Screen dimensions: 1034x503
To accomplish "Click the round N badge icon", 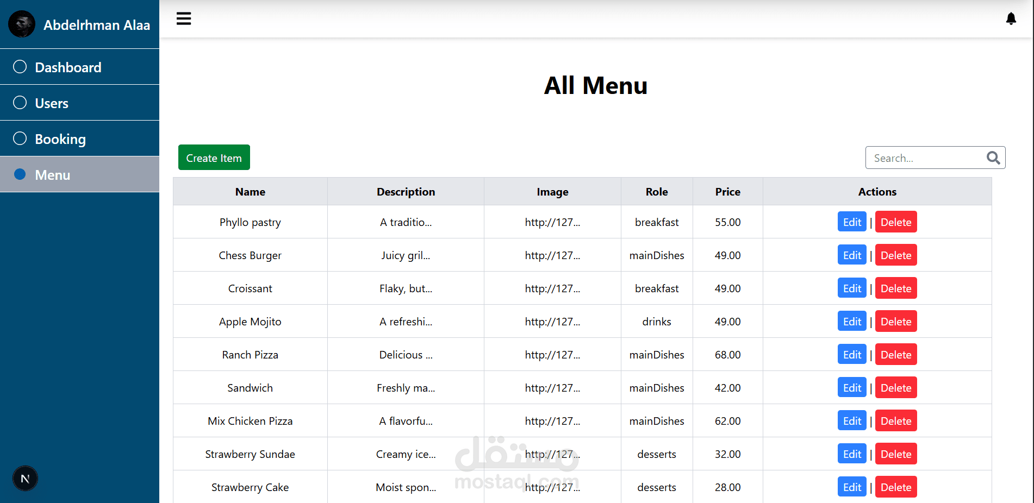I will pos(25,479).
